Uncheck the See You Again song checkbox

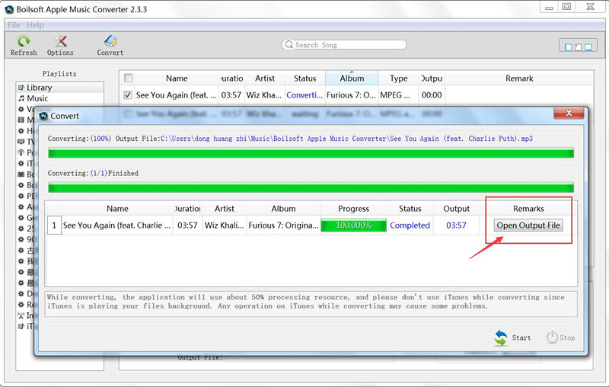(x=127, y=94)
